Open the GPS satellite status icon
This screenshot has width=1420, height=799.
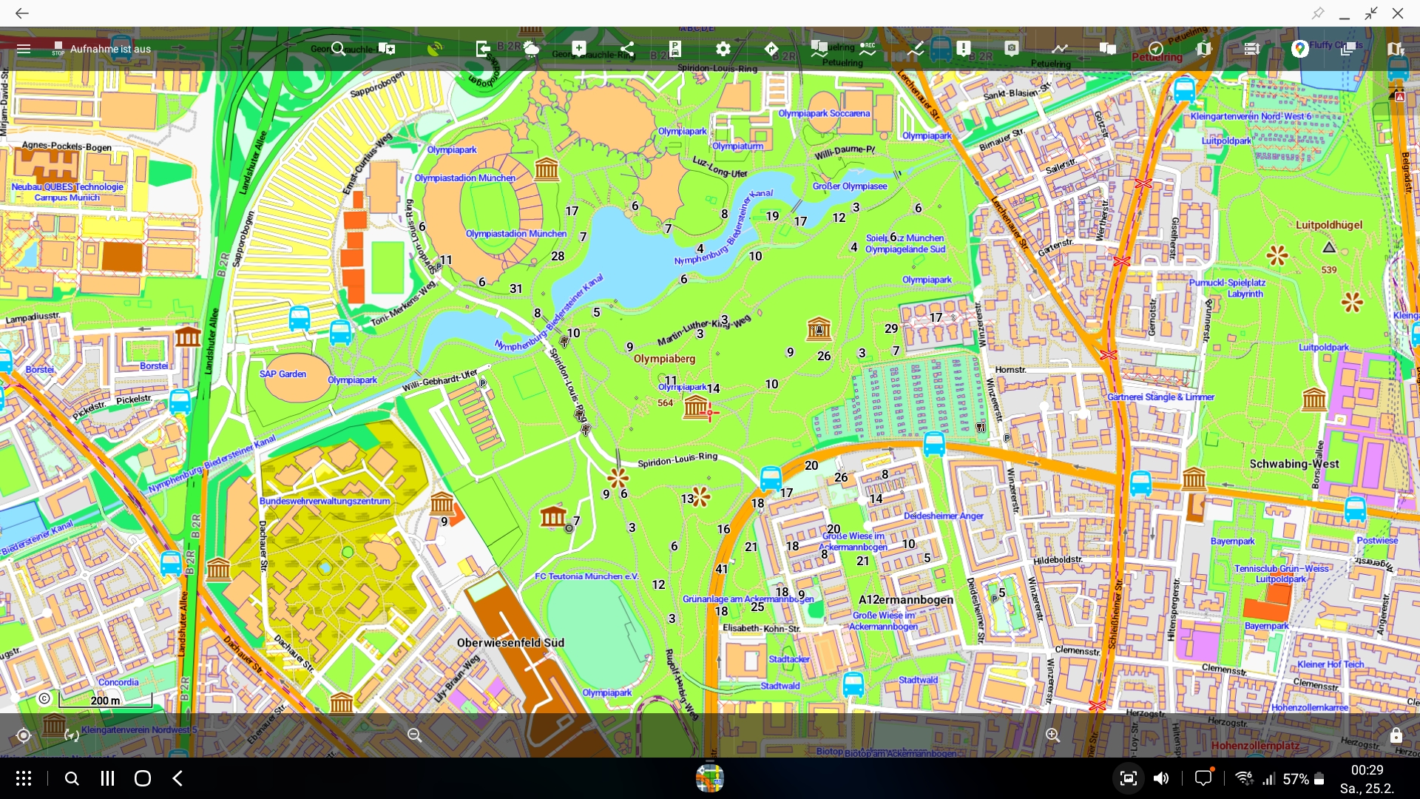[435, 49]
